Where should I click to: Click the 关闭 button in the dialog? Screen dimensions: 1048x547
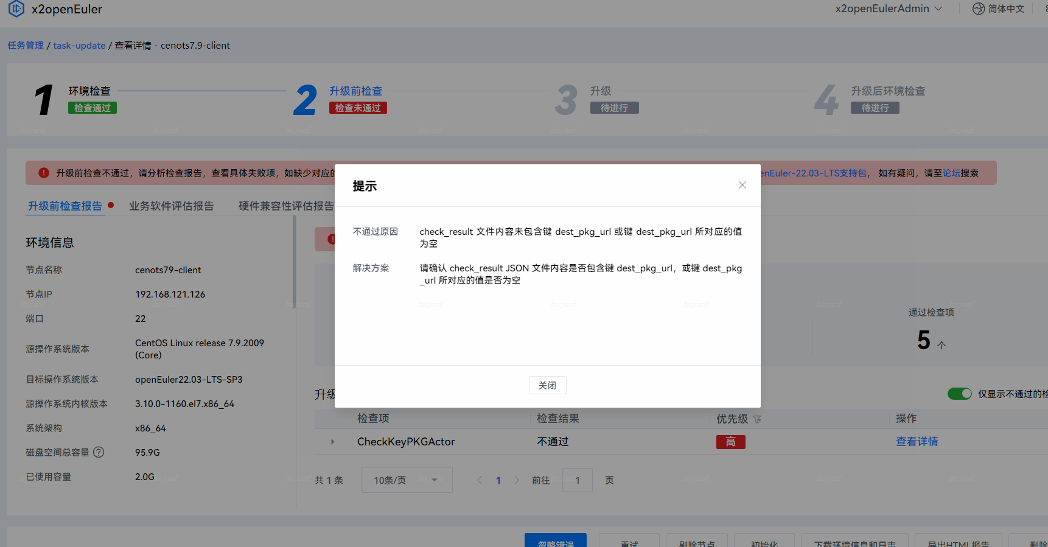pos(547,385)
